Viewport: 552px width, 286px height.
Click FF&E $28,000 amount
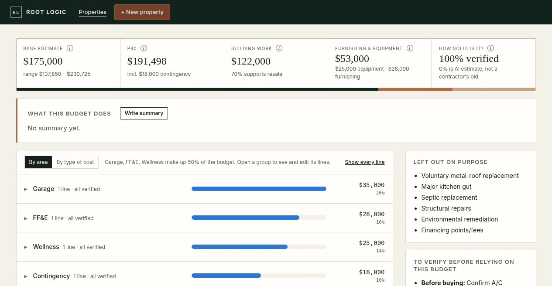pyautogui.click(x=372, y=214)
